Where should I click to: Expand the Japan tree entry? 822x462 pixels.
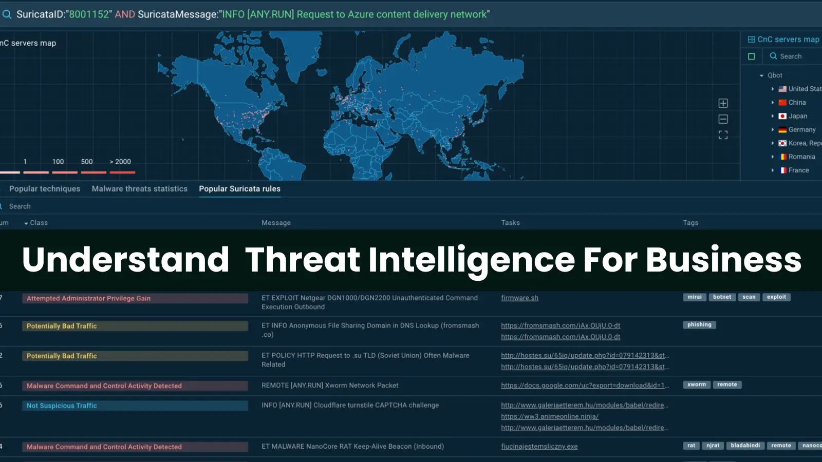pos(772,116)
